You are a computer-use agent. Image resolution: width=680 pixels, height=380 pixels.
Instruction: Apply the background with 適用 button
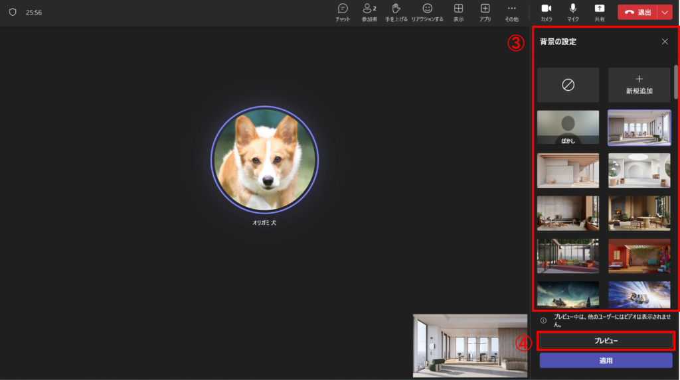(x=606, y=360)
